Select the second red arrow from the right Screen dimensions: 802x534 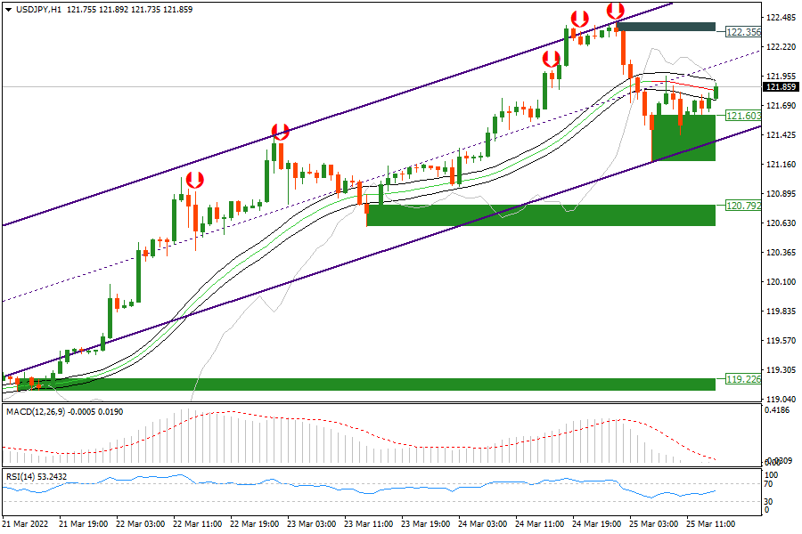click(579, 19)
